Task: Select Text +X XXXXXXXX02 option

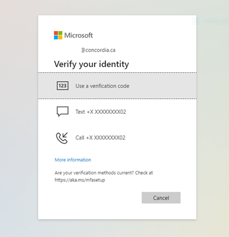Action: pyautogui.click(x=117, y=112)
